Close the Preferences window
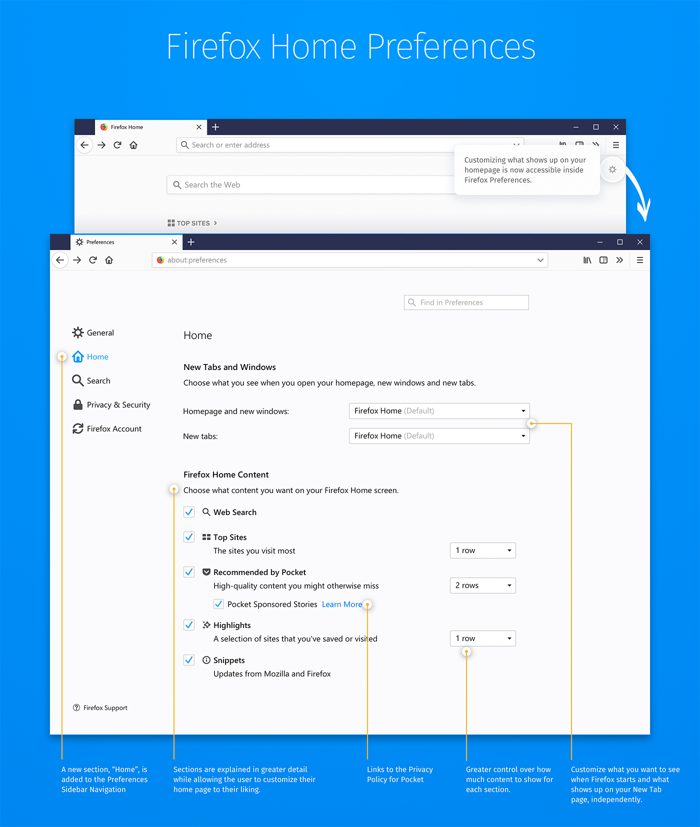This screenshot has width=700, height=827. tap(640, 242)
